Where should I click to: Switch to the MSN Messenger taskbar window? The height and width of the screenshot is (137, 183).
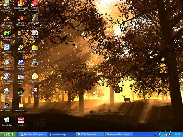click(x=62, y=135)
